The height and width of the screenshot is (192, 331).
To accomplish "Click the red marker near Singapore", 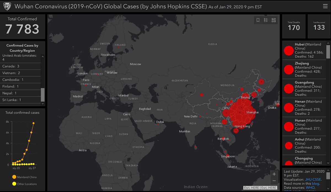I will tap(228, 155).
